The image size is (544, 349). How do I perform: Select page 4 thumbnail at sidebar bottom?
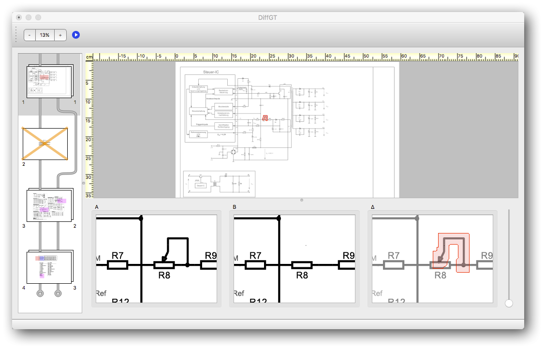(50, 267)
